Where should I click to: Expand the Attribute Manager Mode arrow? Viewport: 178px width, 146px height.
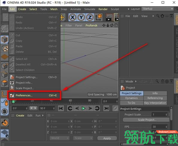point(136,81)
